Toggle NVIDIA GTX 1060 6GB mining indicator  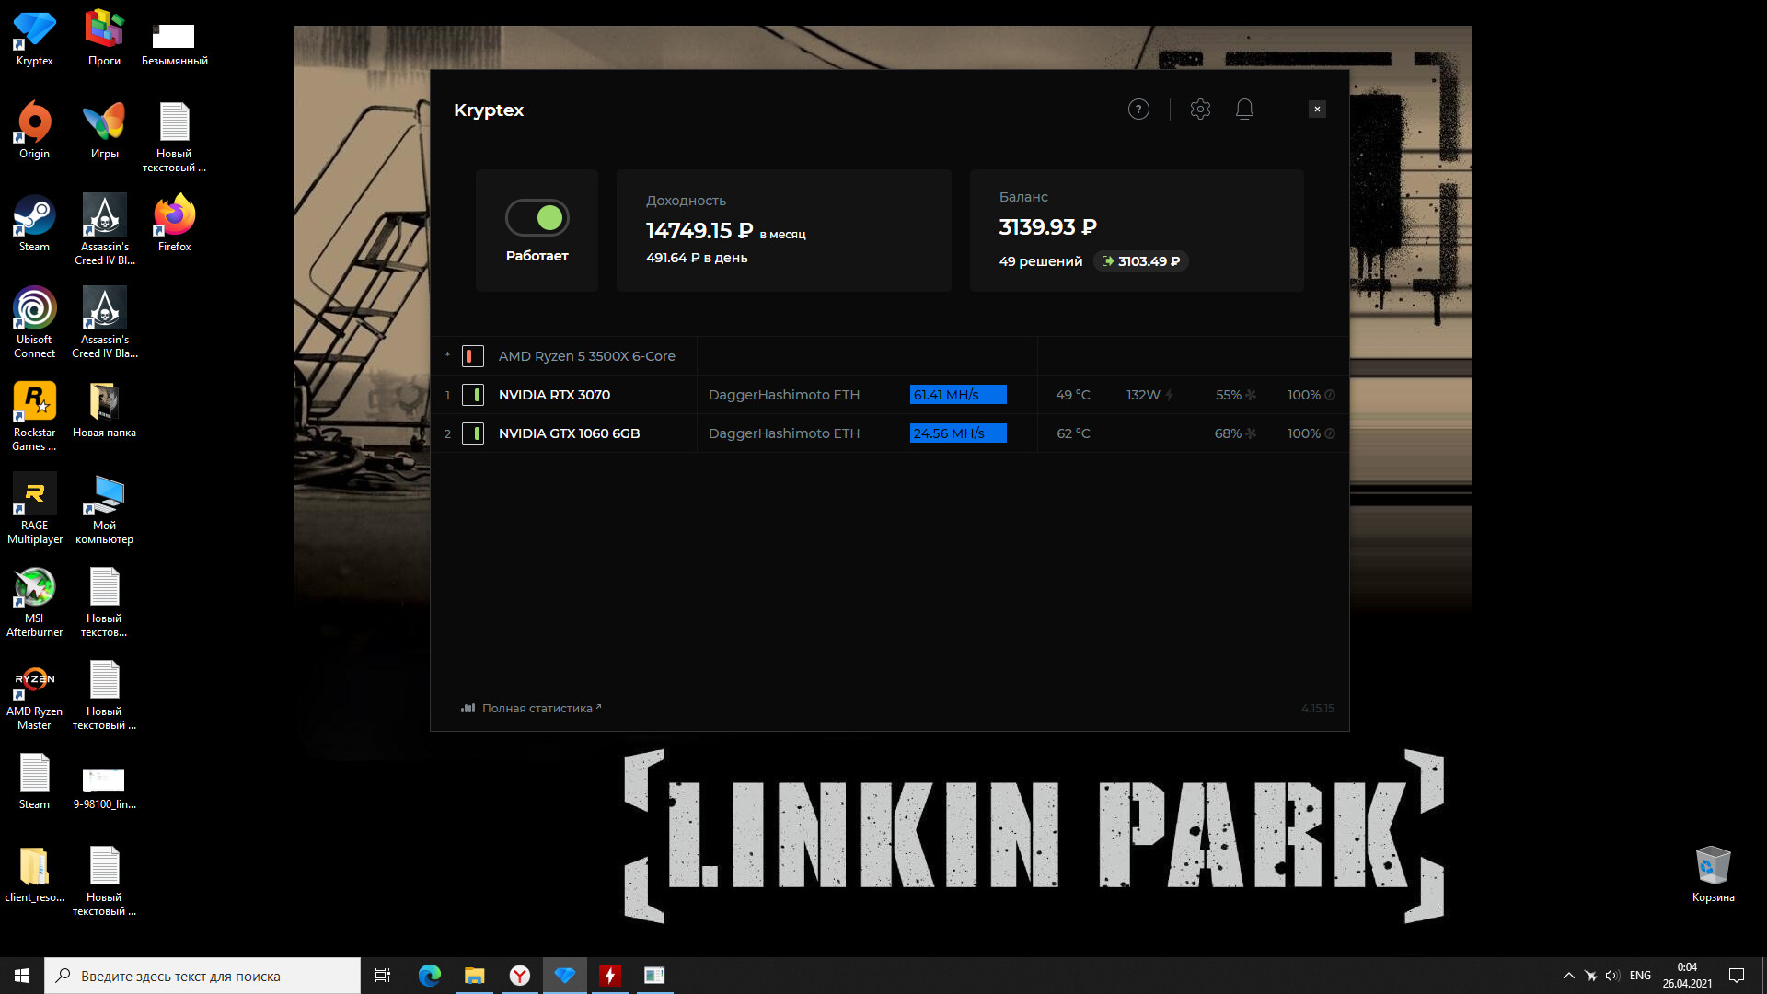[x=472, y=433]
